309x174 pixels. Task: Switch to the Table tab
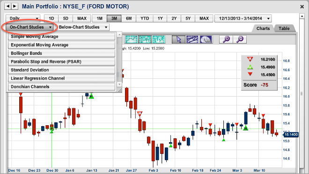tap(284, 29)
